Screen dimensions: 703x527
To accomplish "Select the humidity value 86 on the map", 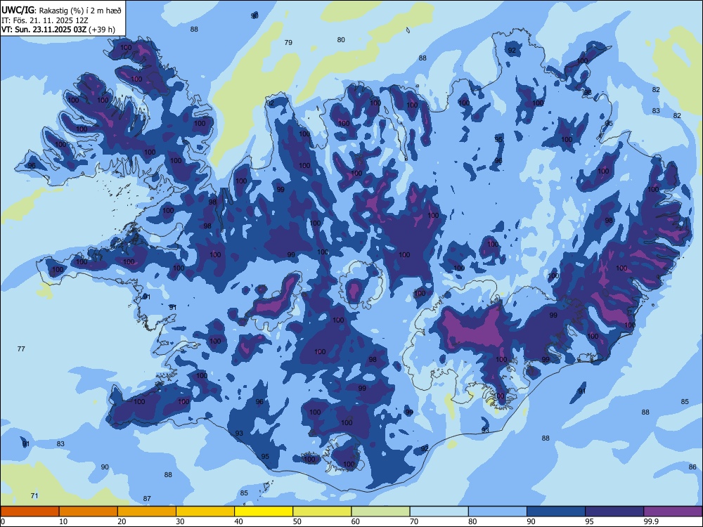I will click(x=692, y=467).
